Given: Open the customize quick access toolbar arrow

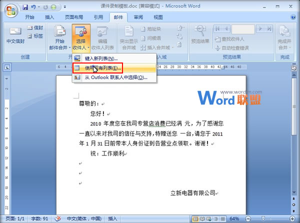Looking at the screenshot, I should 65,7.
